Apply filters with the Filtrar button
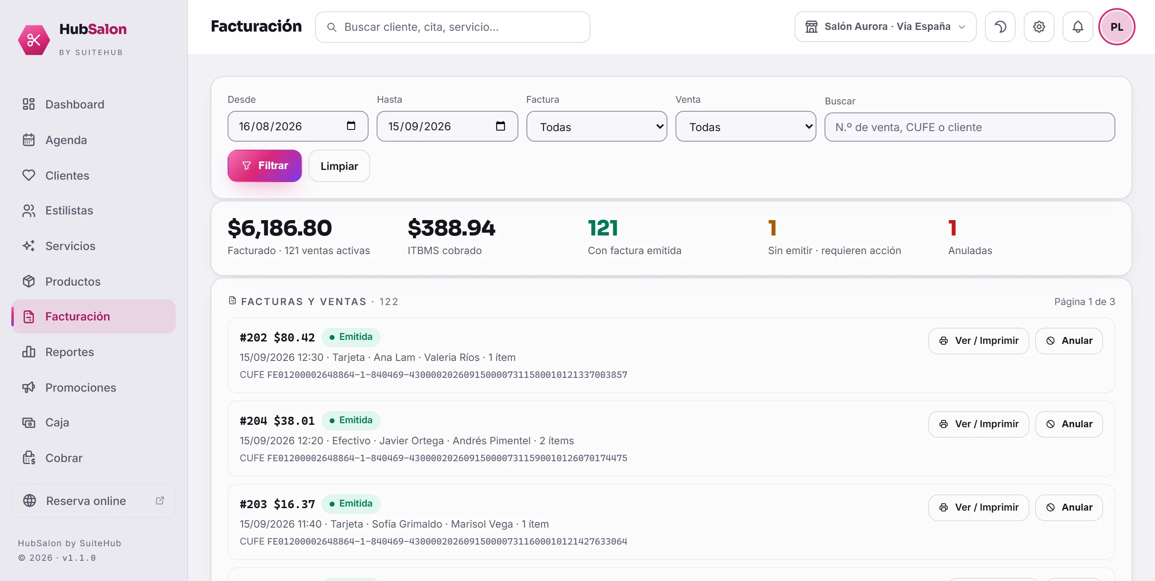This screenshot has height=581, width=1155. tap(264, 166)
